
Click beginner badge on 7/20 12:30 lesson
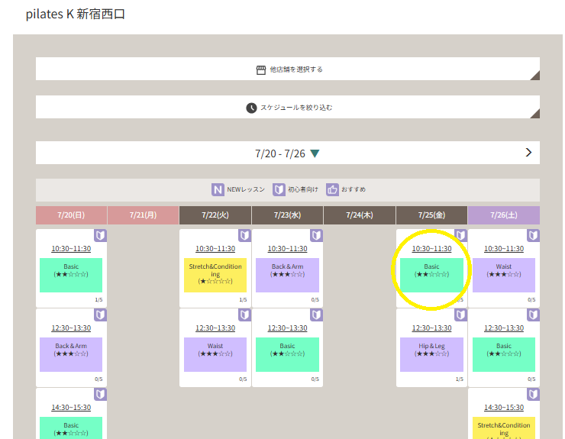[100, 315]
